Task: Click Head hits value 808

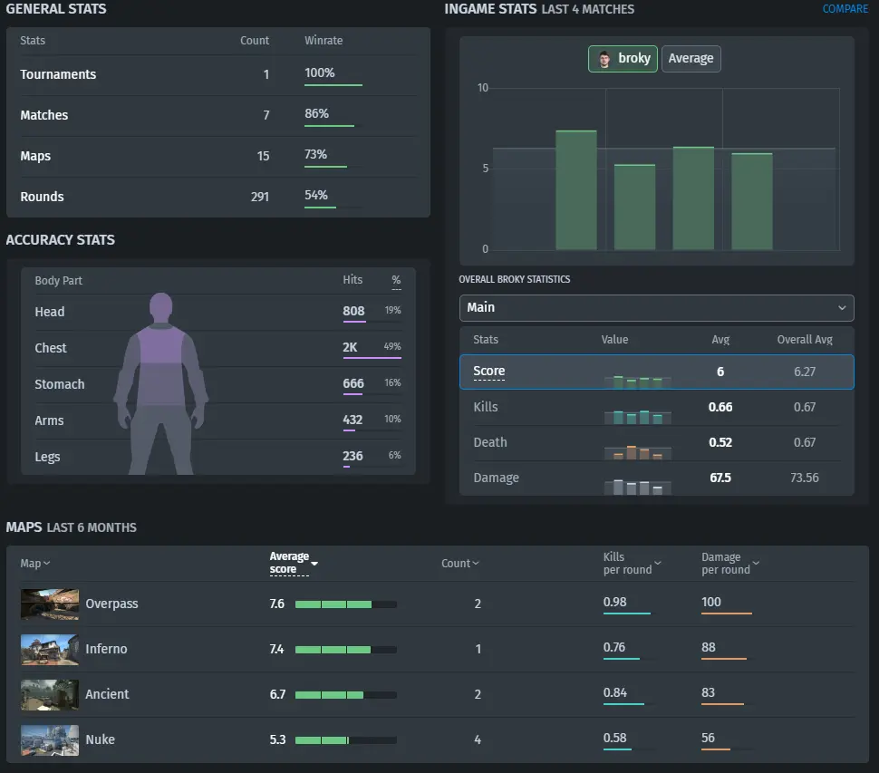Action: click(x=353, y=311)
